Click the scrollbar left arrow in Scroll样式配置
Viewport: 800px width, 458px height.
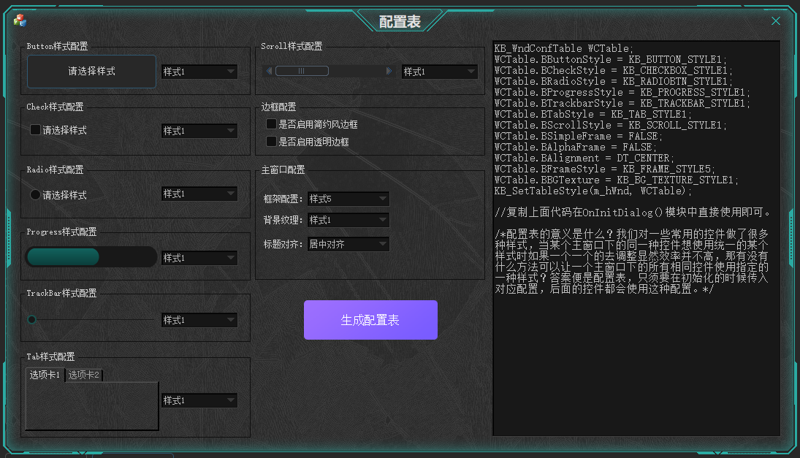tap(269, 71)
